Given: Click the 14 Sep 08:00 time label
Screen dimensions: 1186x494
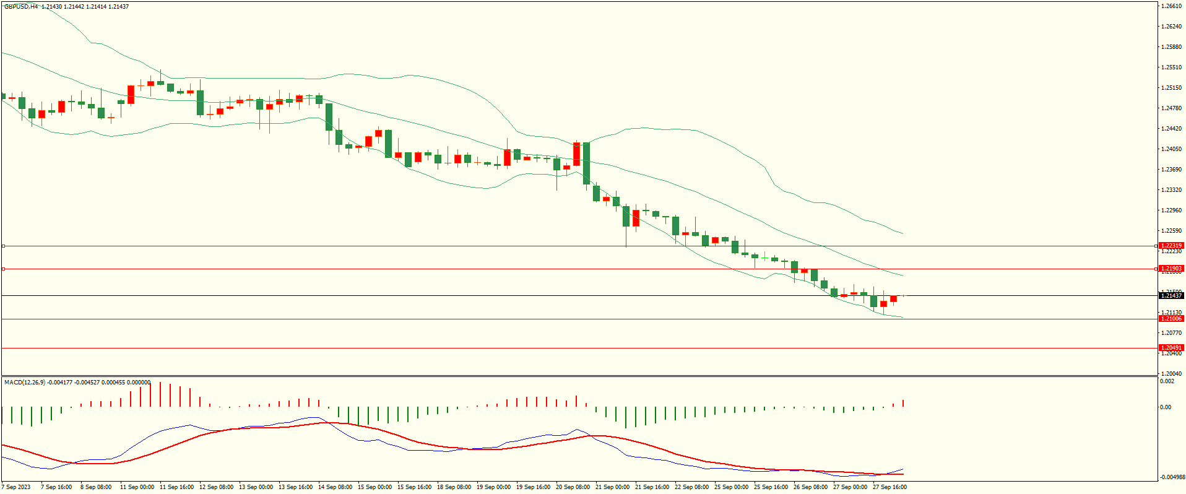Looking at the screenshot, I should [335, 487].
